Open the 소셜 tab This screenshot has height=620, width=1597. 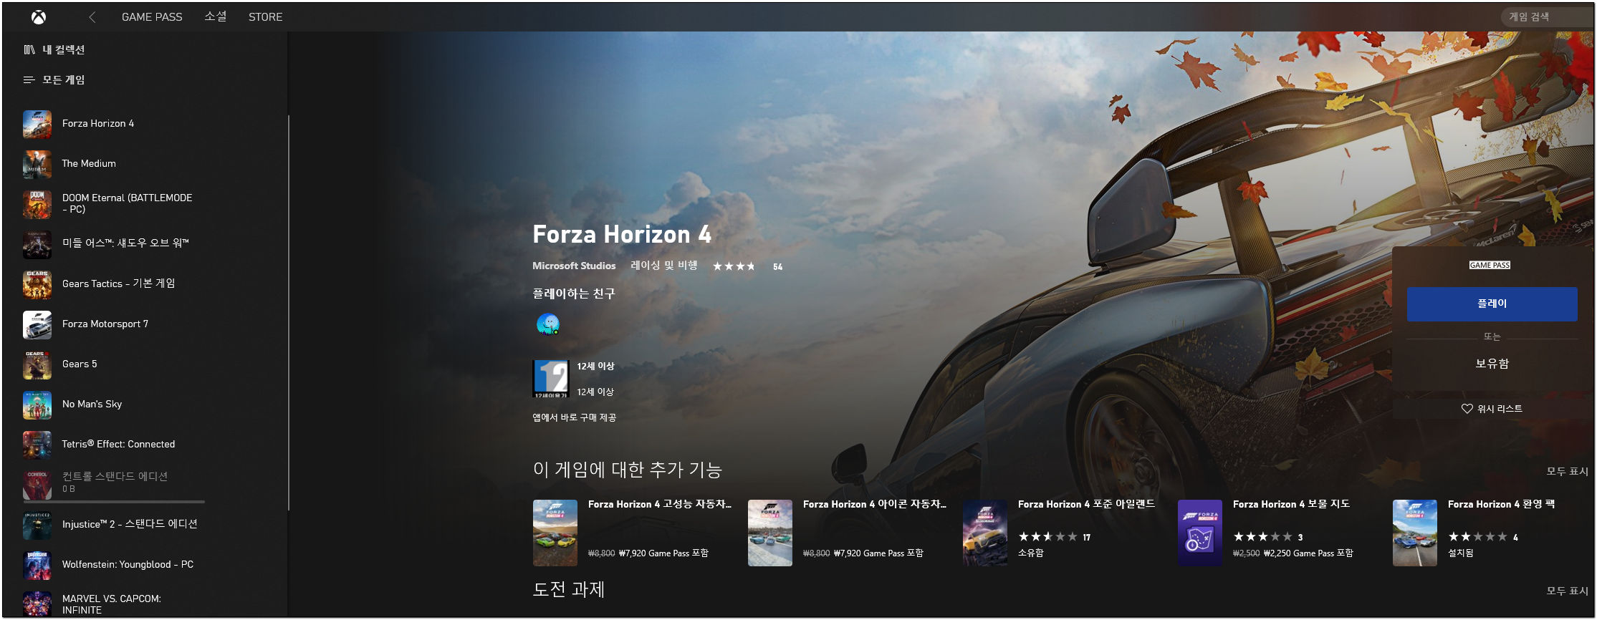[x=215, y=16]
